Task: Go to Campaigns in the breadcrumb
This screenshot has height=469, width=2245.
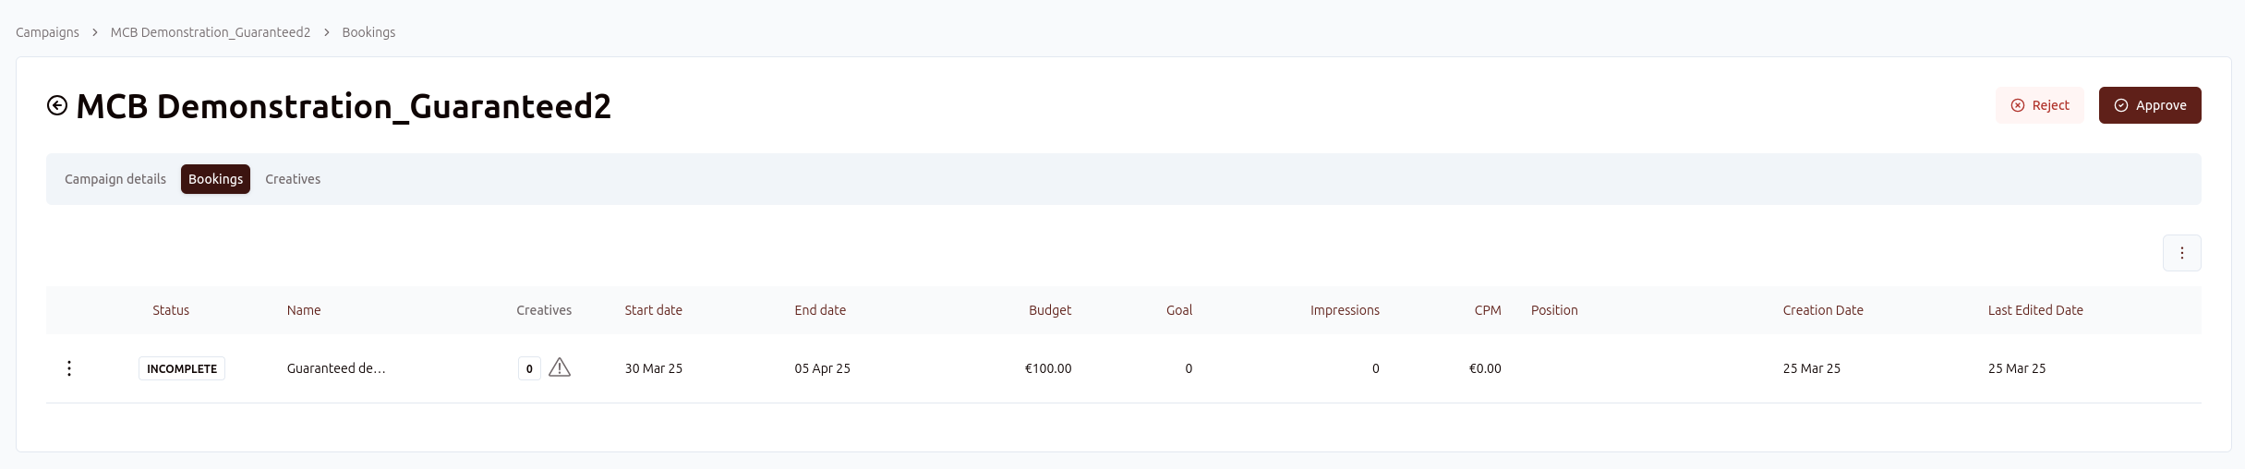Action: 47,32
